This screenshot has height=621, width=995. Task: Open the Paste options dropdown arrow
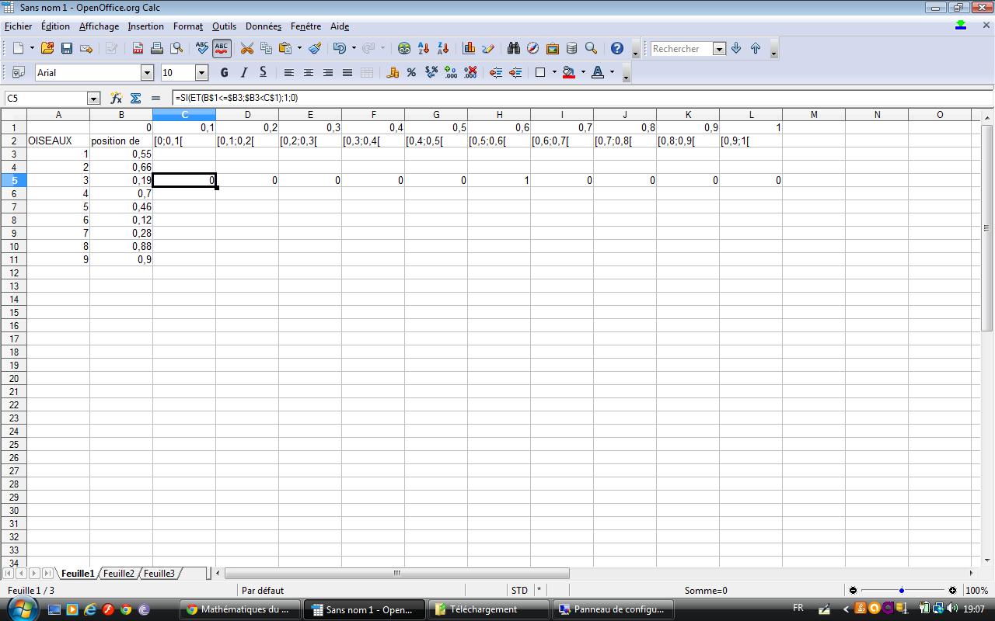point(299,48)
